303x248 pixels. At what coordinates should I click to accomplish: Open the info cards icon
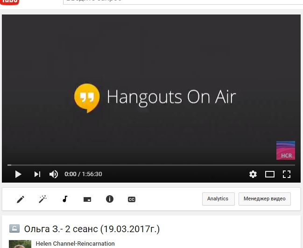pyautogui.click(x=110, y=199)
